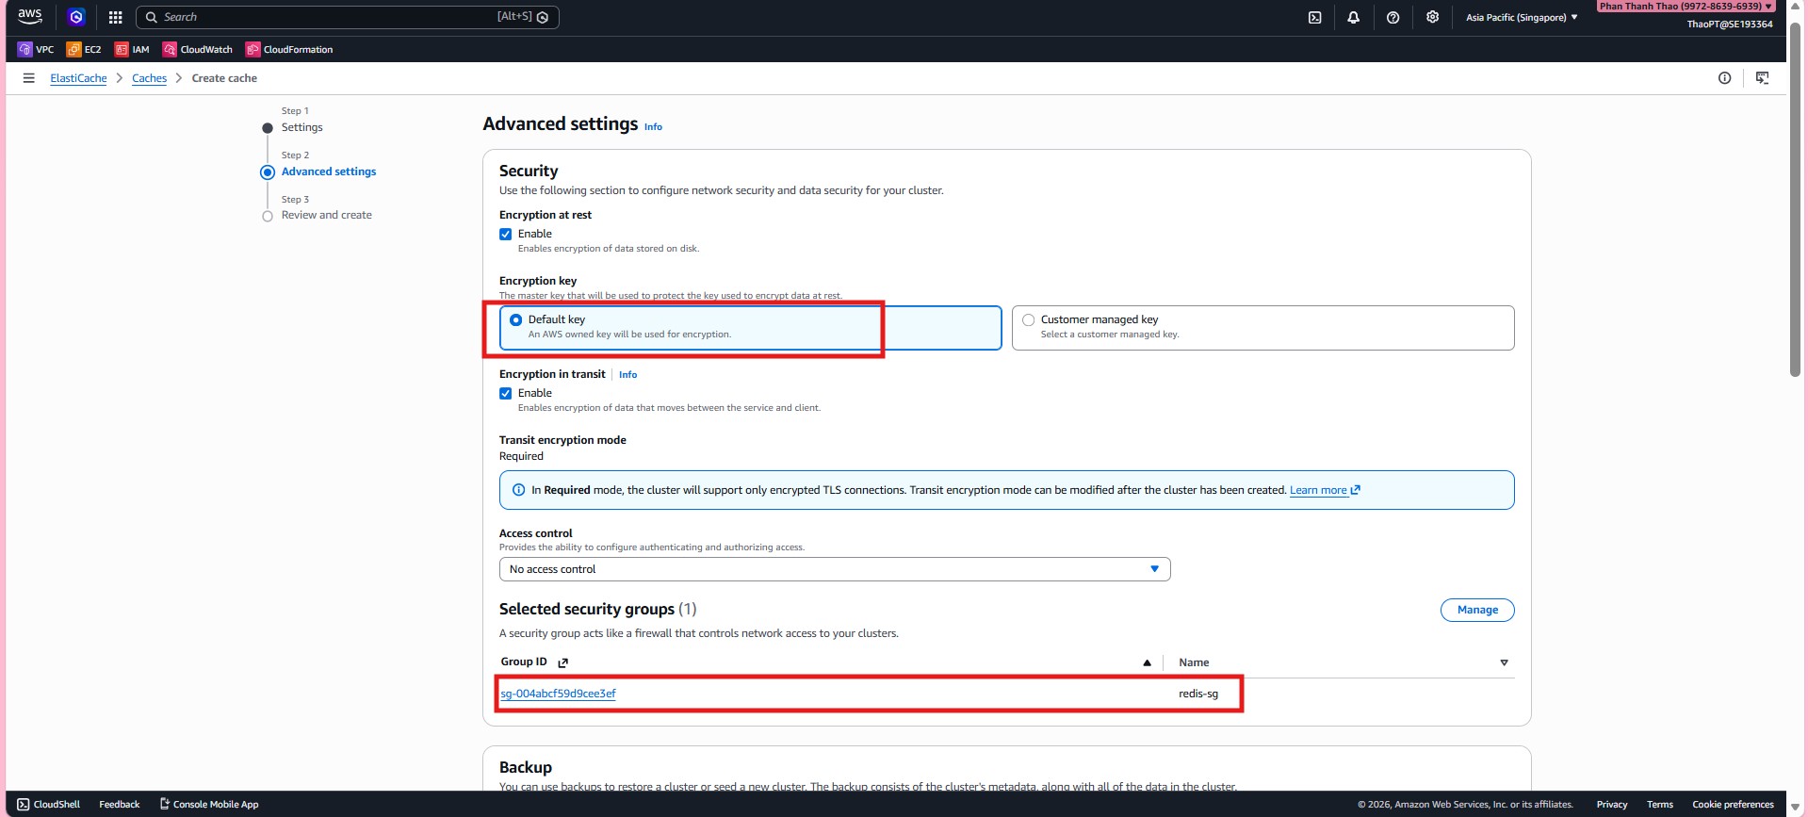
Task: Go to Step 3 Review and create
Action: (326, 215)
